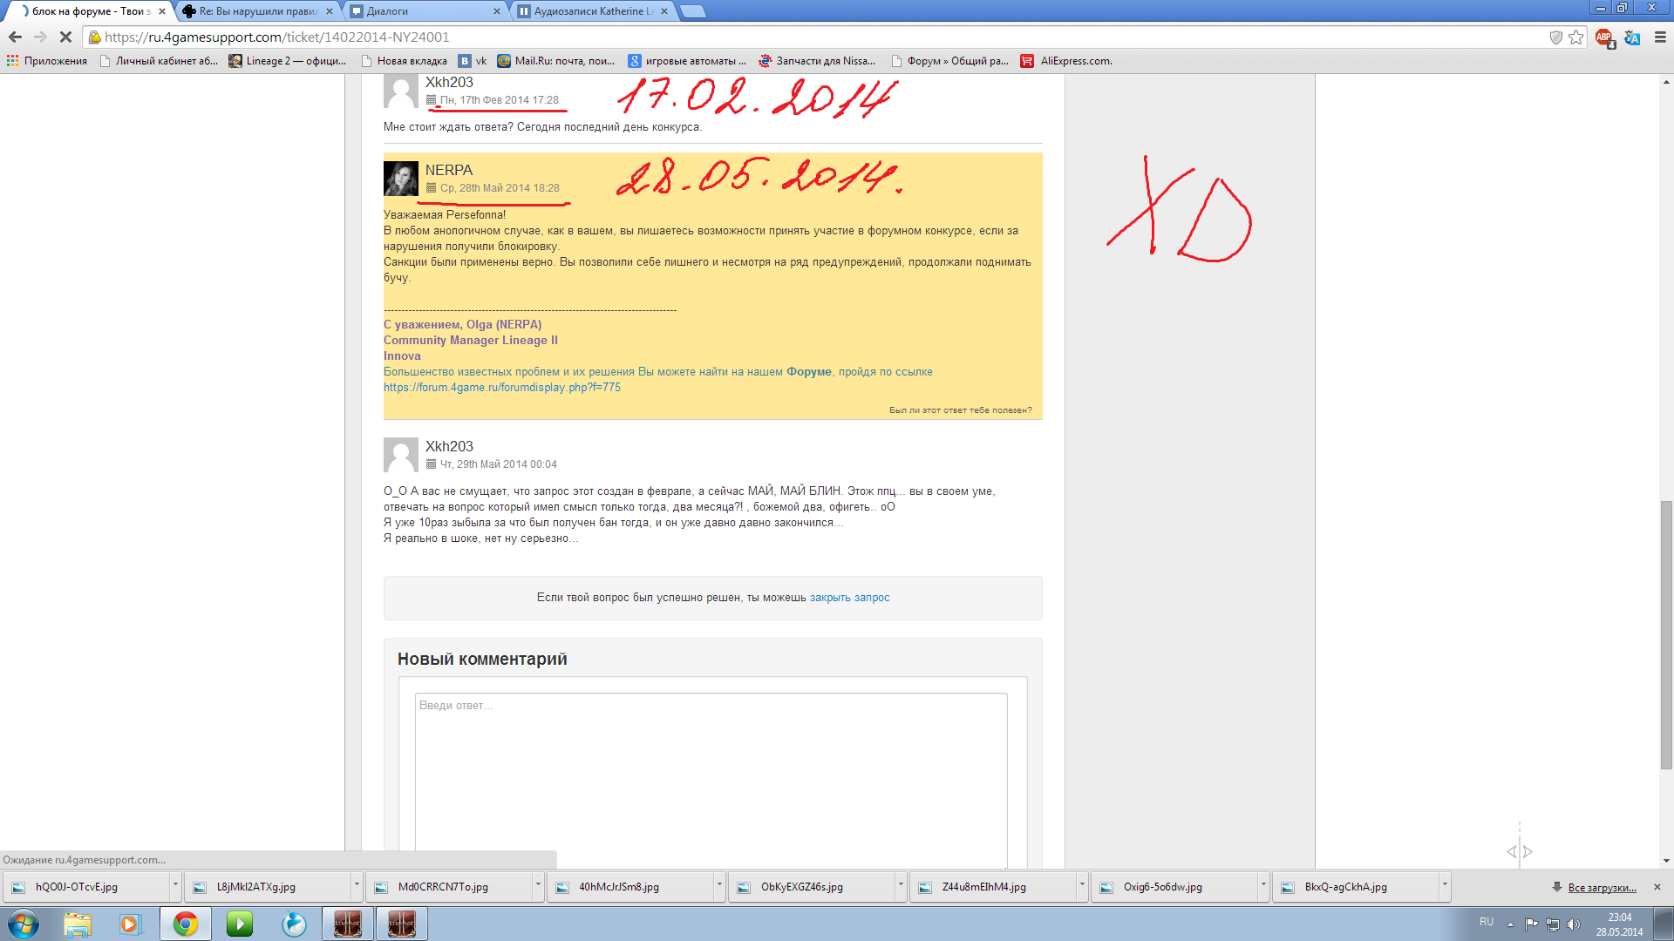Viewport: 1674px width, 941px height.
Task: Click translate extension icon
Action: pyautogui.click(x=1632, y=37)
